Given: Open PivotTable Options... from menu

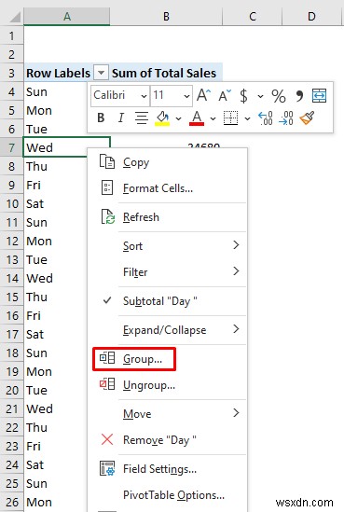Looking at the screenshot, I should (167, 495).
